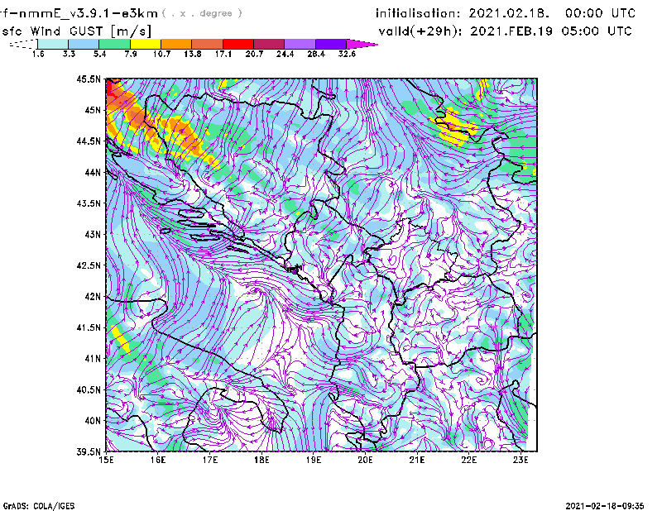Image resolution: width=662 pixels, height=511 pixels.
Task: Click the model name 'nmmE_v3.9.1-e3km' text
Action: (86, 13)
